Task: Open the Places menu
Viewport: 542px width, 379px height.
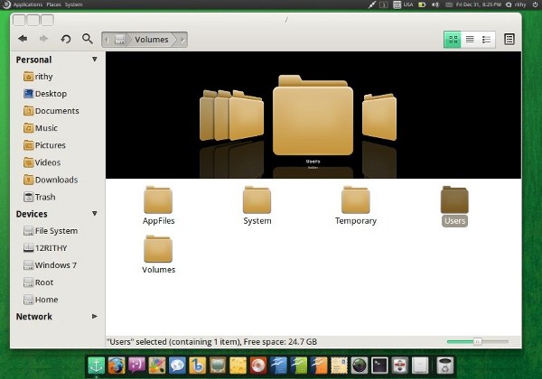Action: (x=53, y=5)
